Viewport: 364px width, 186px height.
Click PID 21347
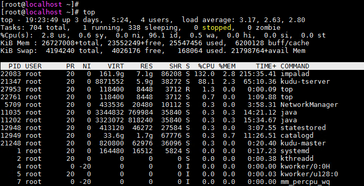(x=11, y=82)
